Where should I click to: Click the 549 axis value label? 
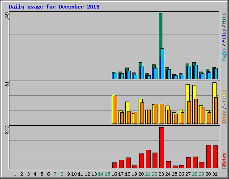click(7, 17)
